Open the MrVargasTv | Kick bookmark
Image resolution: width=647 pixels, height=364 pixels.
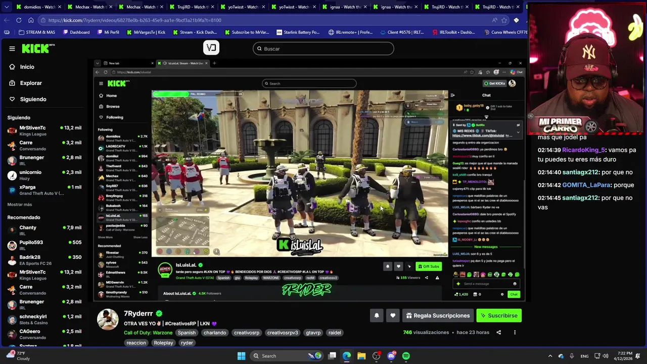pyautogui.click(x=146, y=32)
